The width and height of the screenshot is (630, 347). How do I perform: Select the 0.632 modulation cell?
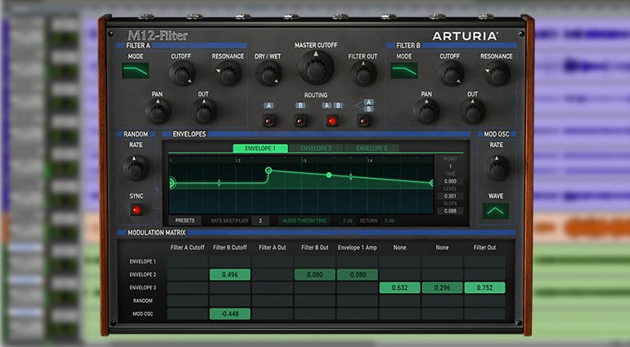pyautogui.click(x=400, y=287)
